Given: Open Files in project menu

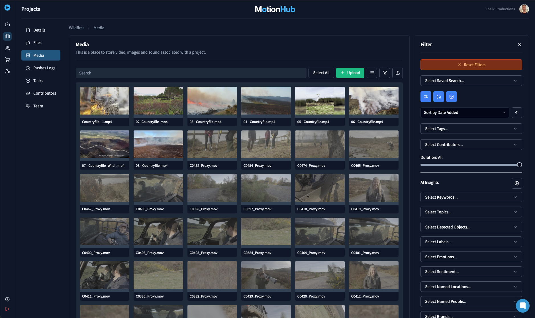Looking at the screenshot, I should pos(41,43).
